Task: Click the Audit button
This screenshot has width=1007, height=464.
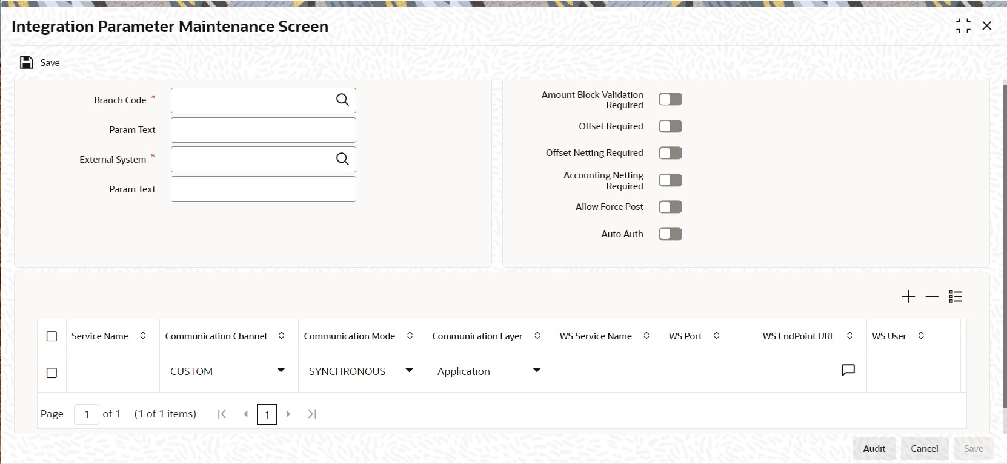Action: point(874,448)
